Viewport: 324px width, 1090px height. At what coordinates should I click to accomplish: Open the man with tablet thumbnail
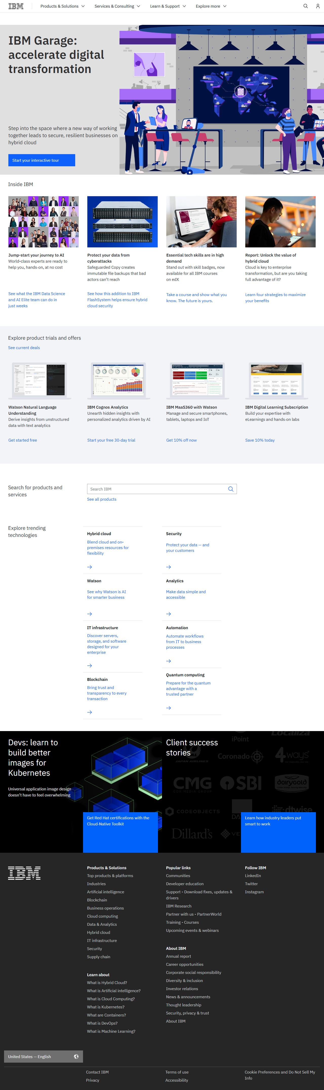tap(280, 221)
